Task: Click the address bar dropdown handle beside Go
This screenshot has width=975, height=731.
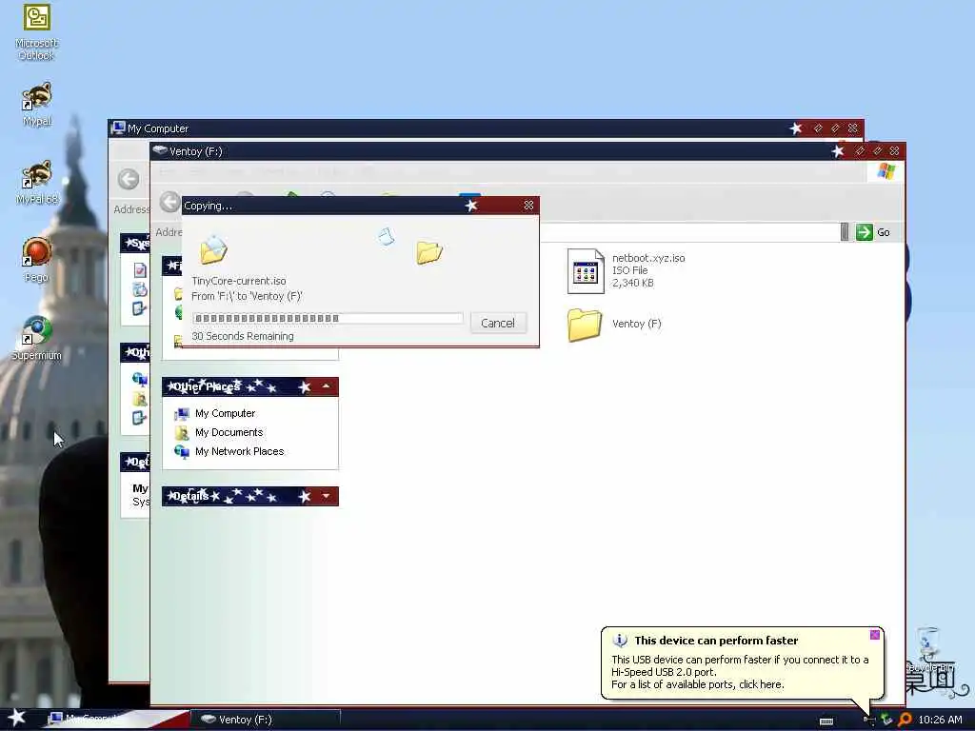Action: point(845,232)
